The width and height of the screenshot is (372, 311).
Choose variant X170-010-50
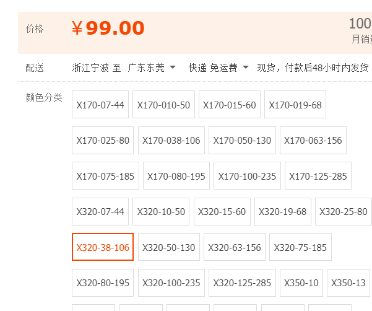coord(163,105)
